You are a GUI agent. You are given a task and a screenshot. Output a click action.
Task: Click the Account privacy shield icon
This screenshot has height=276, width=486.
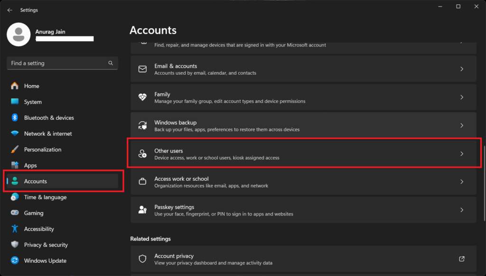(142, 258)
